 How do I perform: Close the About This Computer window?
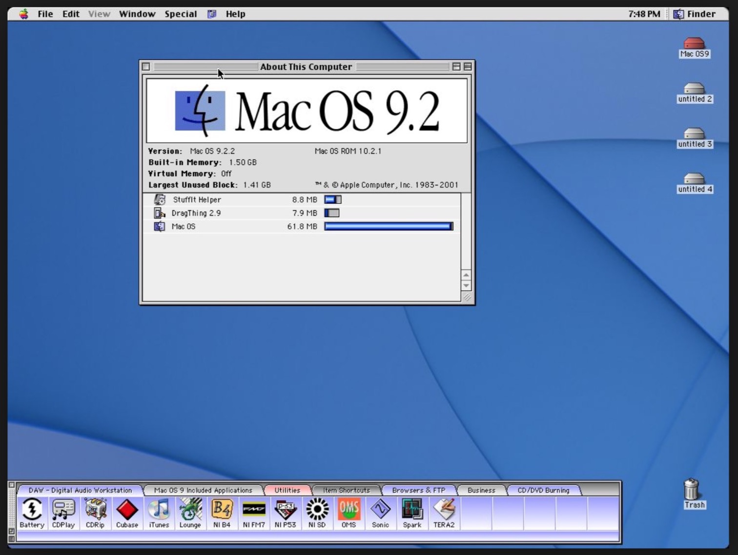146,66
